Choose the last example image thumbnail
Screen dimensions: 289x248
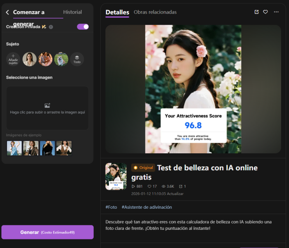click(64, 148)
